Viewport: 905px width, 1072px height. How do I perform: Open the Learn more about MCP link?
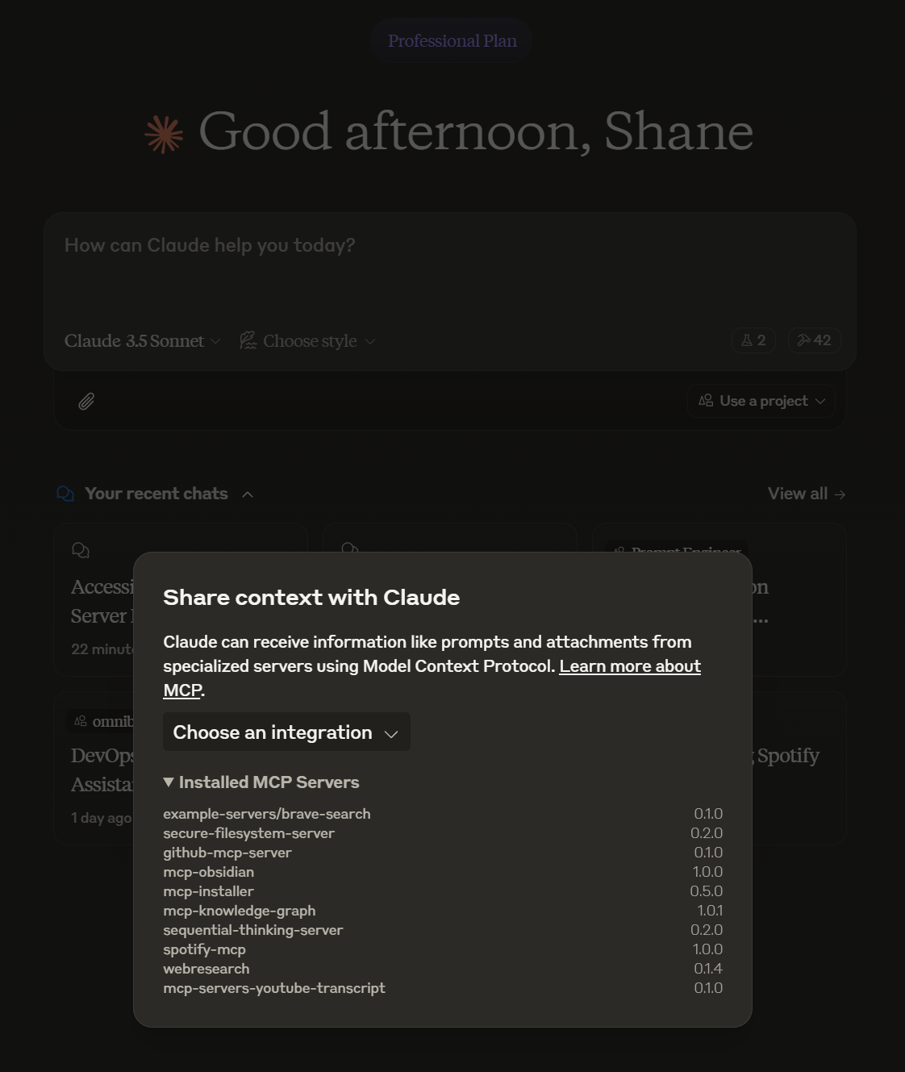pyautogui.click(x=629, y=666)
